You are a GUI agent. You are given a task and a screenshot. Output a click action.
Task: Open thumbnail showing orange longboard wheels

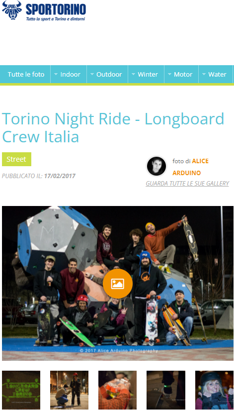[118, 390]
